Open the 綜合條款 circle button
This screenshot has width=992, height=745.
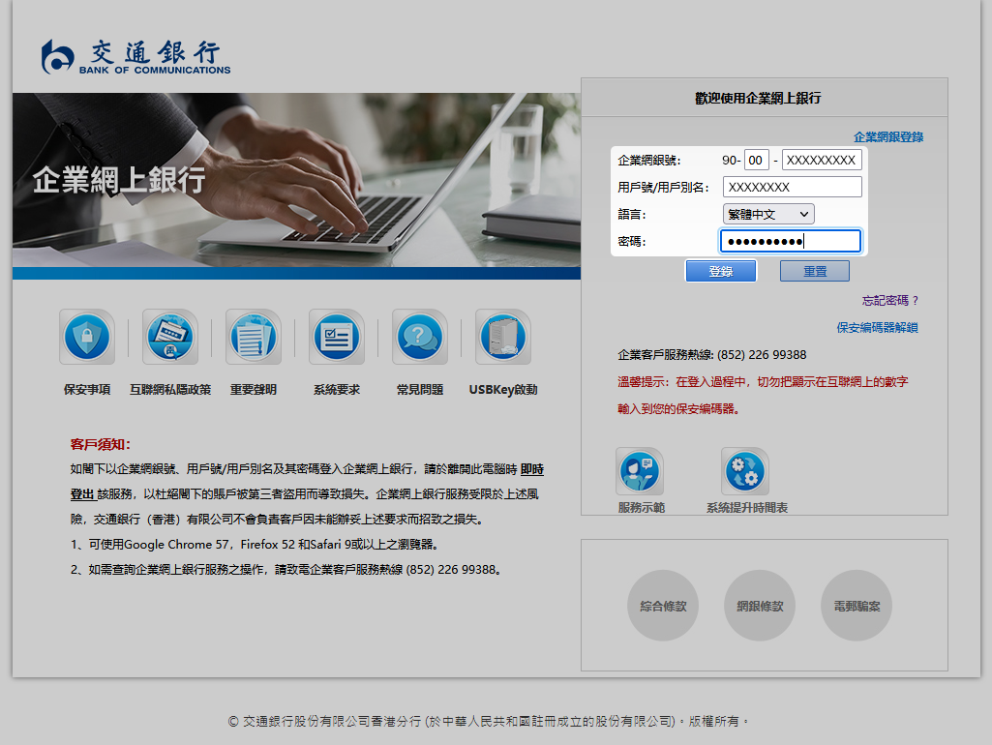(663, 606)
